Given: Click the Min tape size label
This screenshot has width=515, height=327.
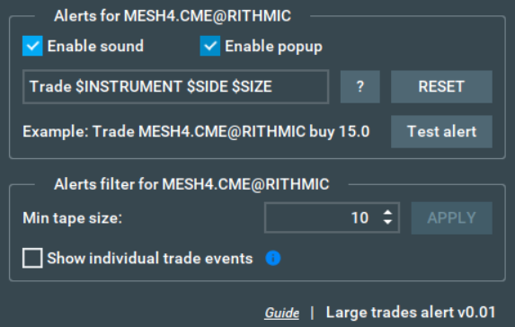Looking at the screenshot, I should pyautogui.click(x=72, y=218).
